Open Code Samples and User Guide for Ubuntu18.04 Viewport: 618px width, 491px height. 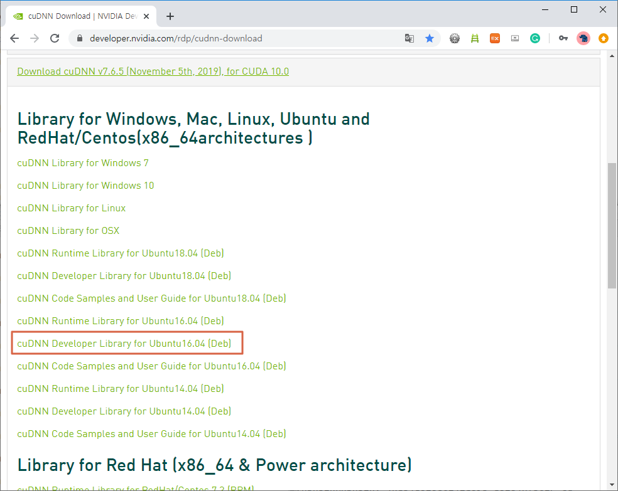click(x=152, y=298)
